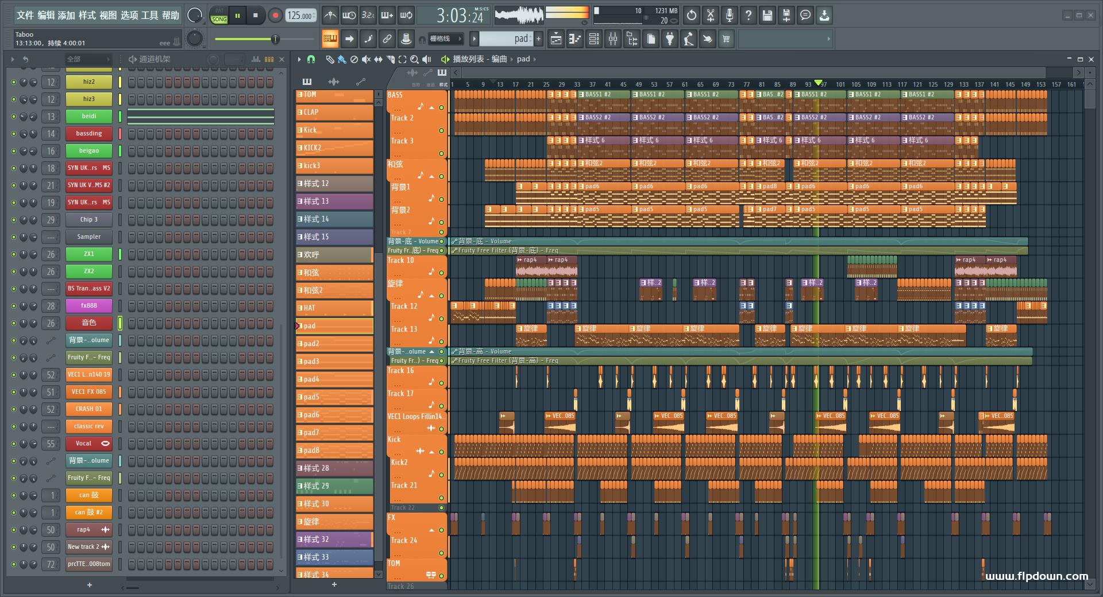
Task: Toggle the playlist magnet snap icon
Action: 311,59
